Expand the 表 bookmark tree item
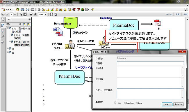 tap(8, 52)
